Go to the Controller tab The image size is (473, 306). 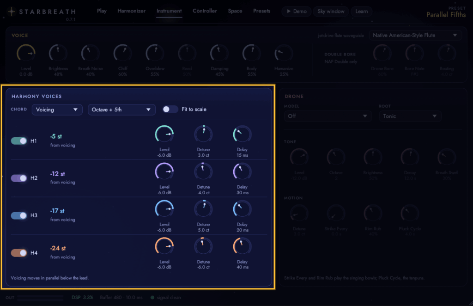(x=205, y=11)
